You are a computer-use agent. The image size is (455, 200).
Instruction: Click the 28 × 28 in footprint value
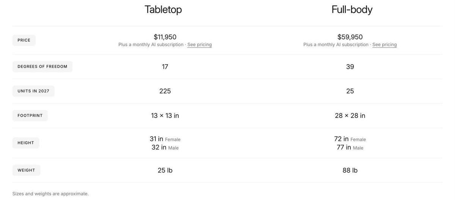tap(350, 116)
